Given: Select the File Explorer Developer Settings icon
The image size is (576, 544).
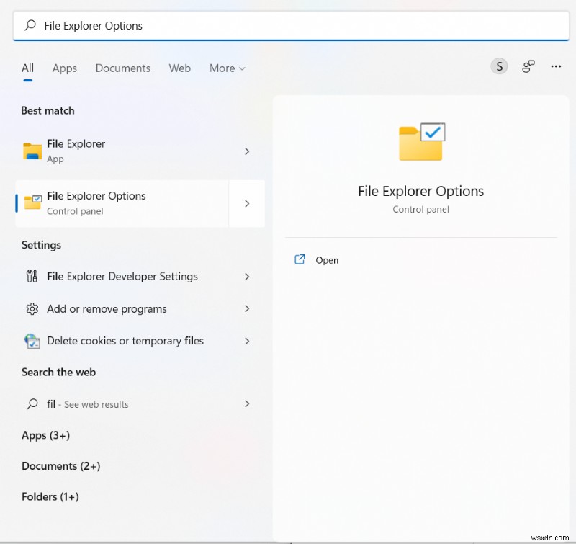Looking at the screenshot, I should pyautogui.click(x=33, y=276).
